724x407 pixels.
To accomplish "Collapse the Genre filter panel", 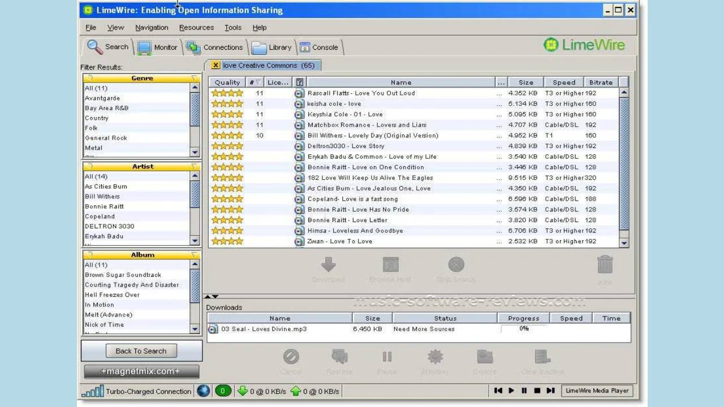I will point(194,79).
